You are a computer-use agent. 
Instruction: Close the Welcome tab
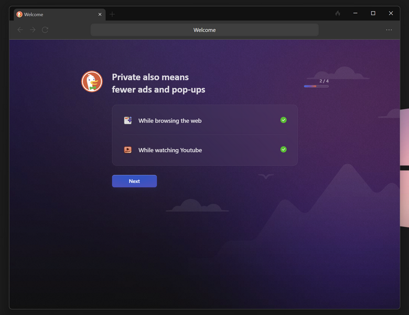pyautogui.click(x=100, y=14)
